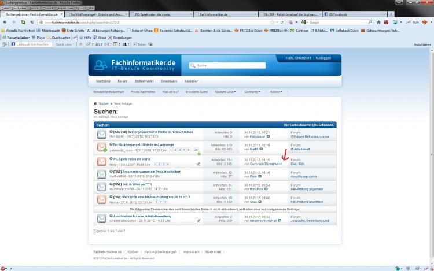Click the site Suche input field
This screenshot has height=271, width=434.
[x=227, y=65]
